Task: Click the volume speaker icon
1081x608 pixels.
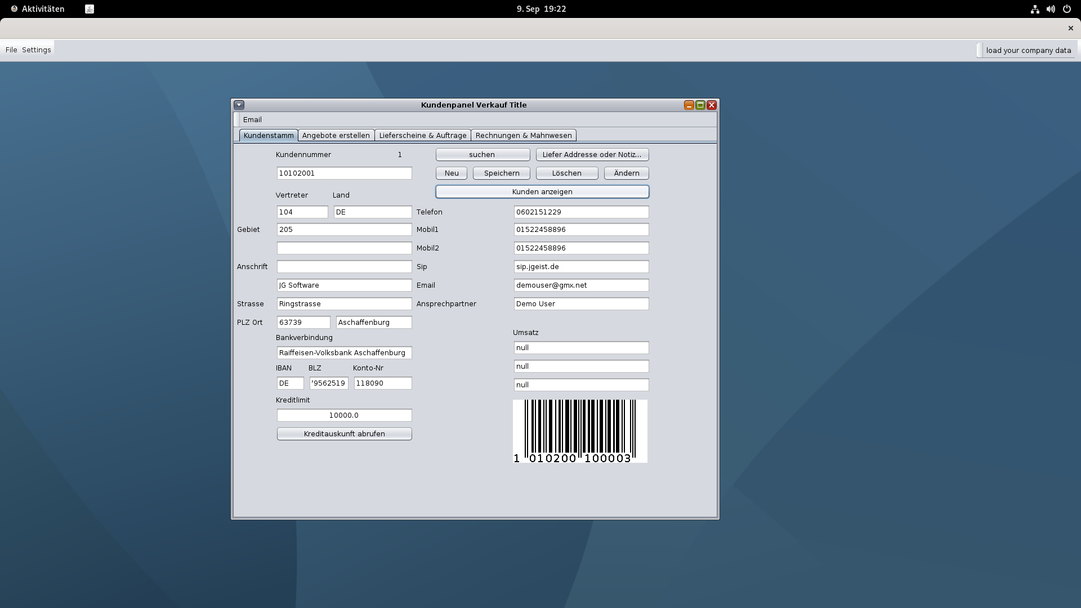Action: point(1051,9)
